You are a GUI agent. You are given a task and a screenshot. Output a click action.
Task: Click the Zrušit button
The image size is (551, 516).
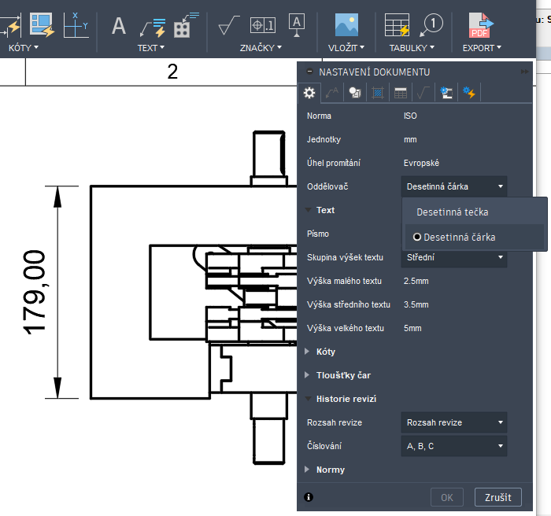[497, 497]
